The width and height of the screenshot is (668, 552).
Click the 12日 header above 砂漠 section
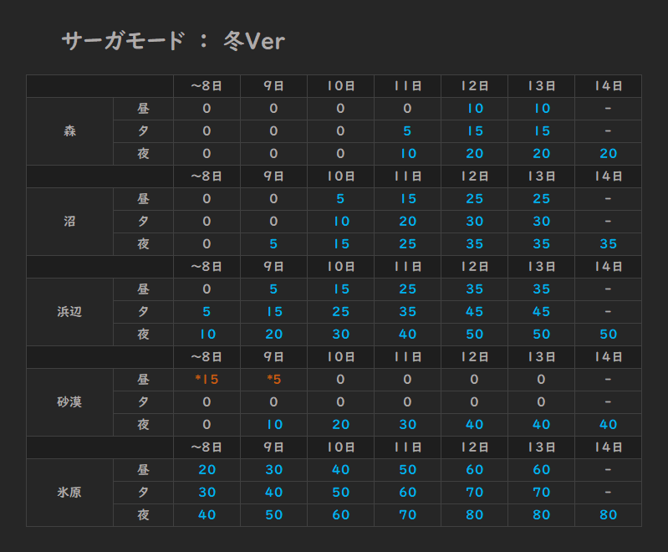475,357
